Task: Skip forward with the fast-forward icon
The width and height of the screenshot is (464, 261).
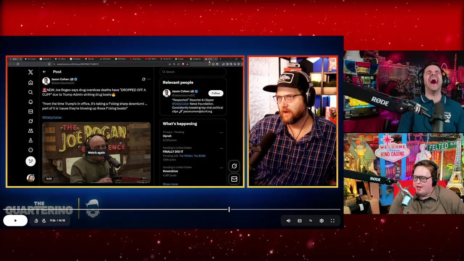Action: [x=44, y=220]
